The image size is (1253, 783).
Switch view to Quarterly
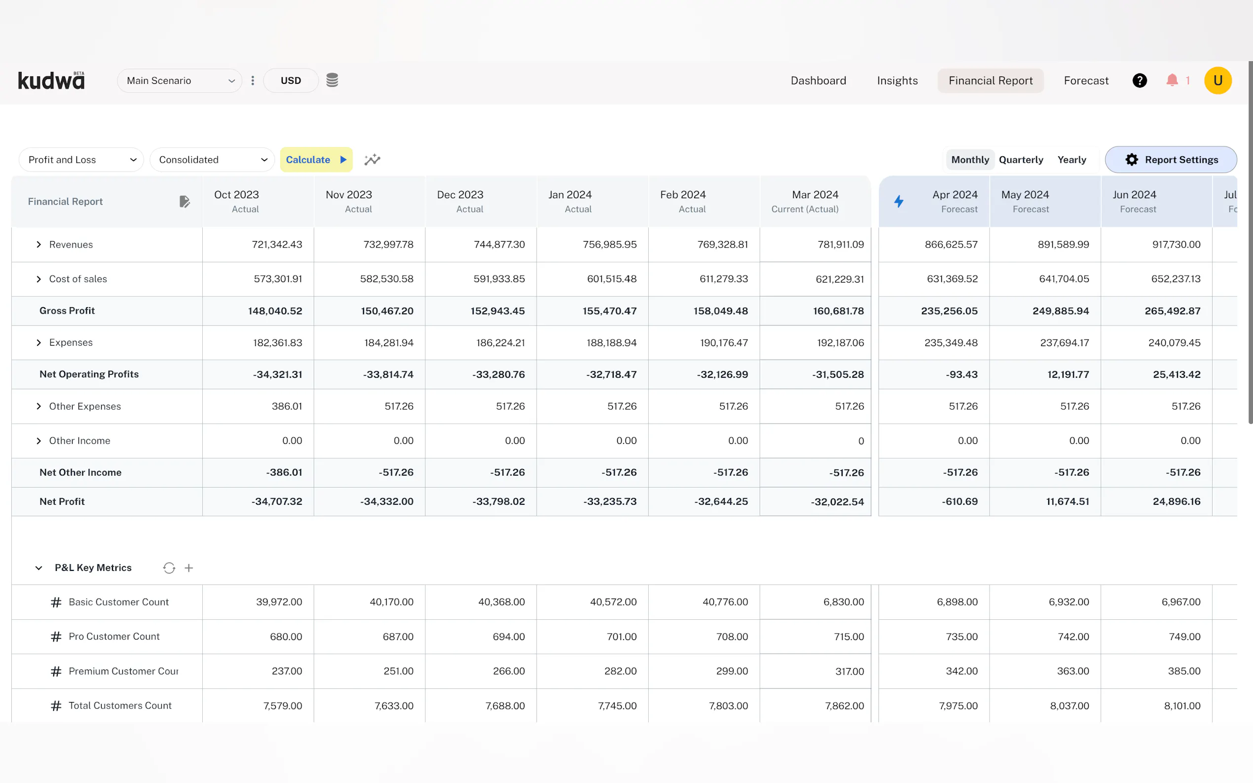pos(1021,159)
